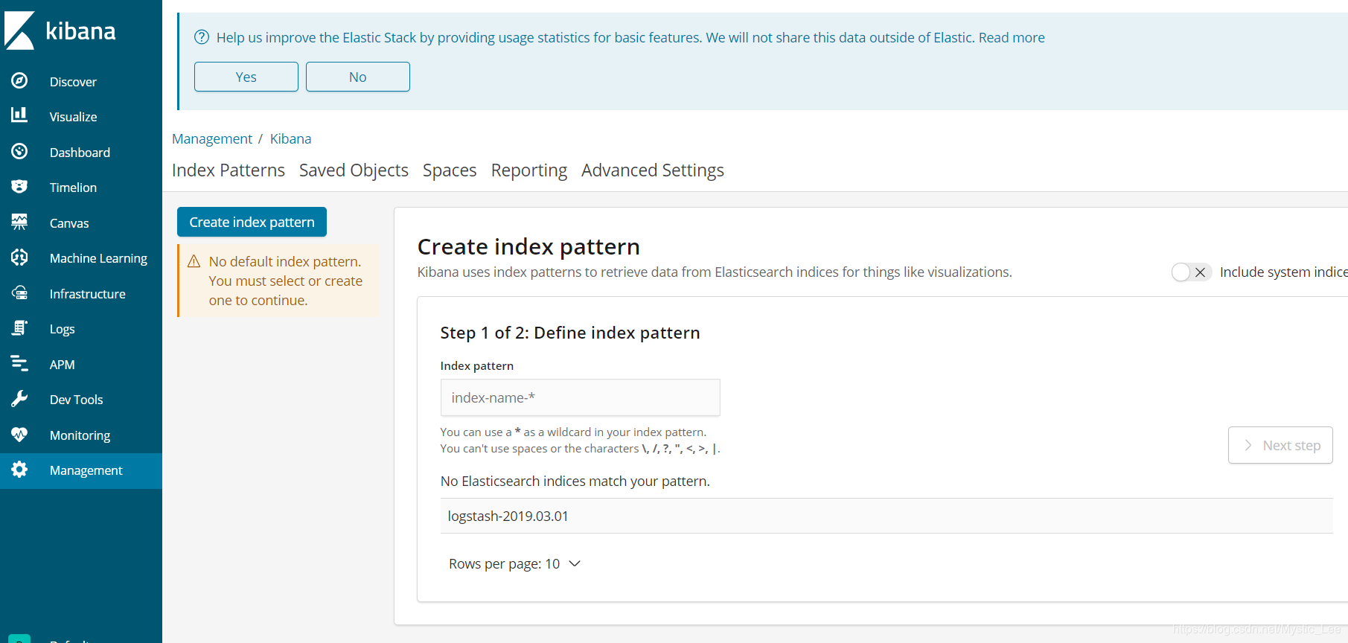Click the Dev Tools wrench icon
The image size is (1348, 643).
19,399
